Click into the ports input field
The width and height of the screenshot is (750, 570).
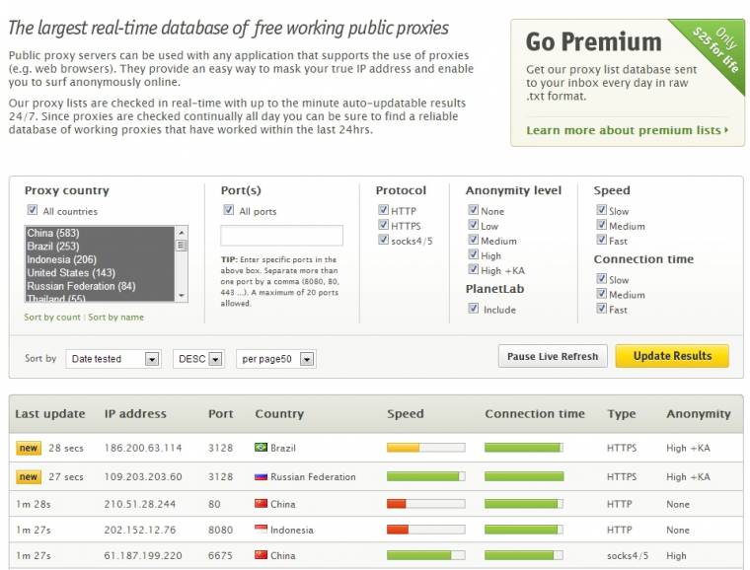[x=281, y=236]
